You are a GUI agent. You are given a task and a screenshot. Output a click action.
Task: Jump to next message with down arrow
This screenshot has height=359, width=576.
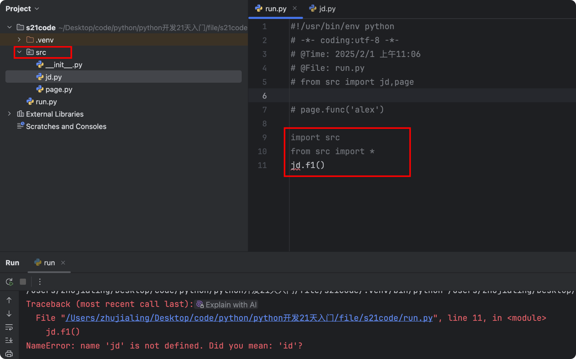[x=9, y=314]
